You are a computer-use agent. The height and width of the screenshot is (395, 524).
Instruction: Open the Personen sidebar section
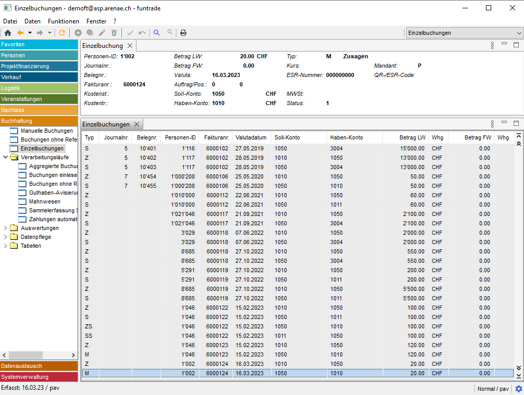click(x=39, y=55)
